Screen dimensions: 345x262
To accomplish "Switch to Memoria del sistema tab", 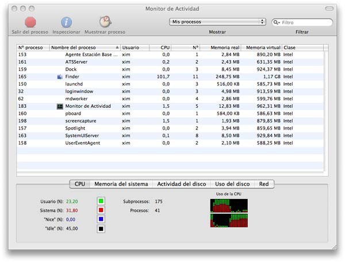I will click(x=121, y=184).
